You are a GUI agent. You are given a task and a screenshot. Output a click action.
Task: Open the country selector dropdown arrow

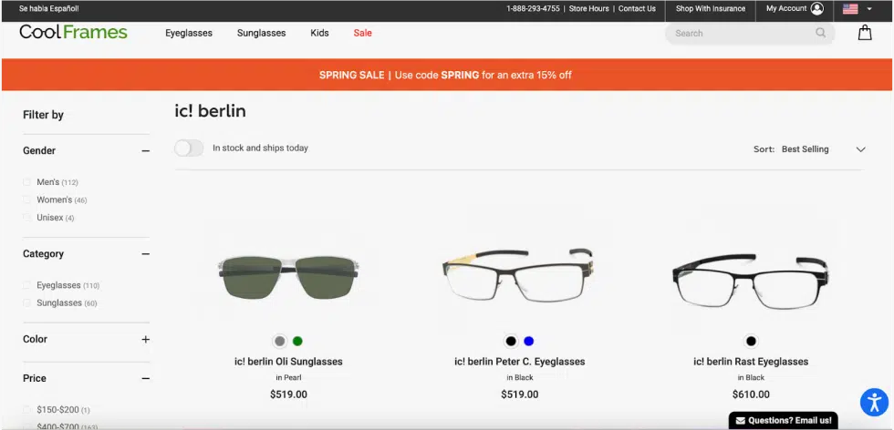(x=869, y=9)
